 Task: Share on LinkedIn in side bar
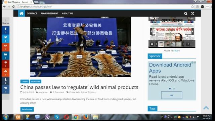(6, 56)
